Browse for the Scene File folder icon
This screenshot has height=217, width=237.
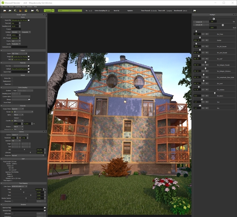[29, 20]
